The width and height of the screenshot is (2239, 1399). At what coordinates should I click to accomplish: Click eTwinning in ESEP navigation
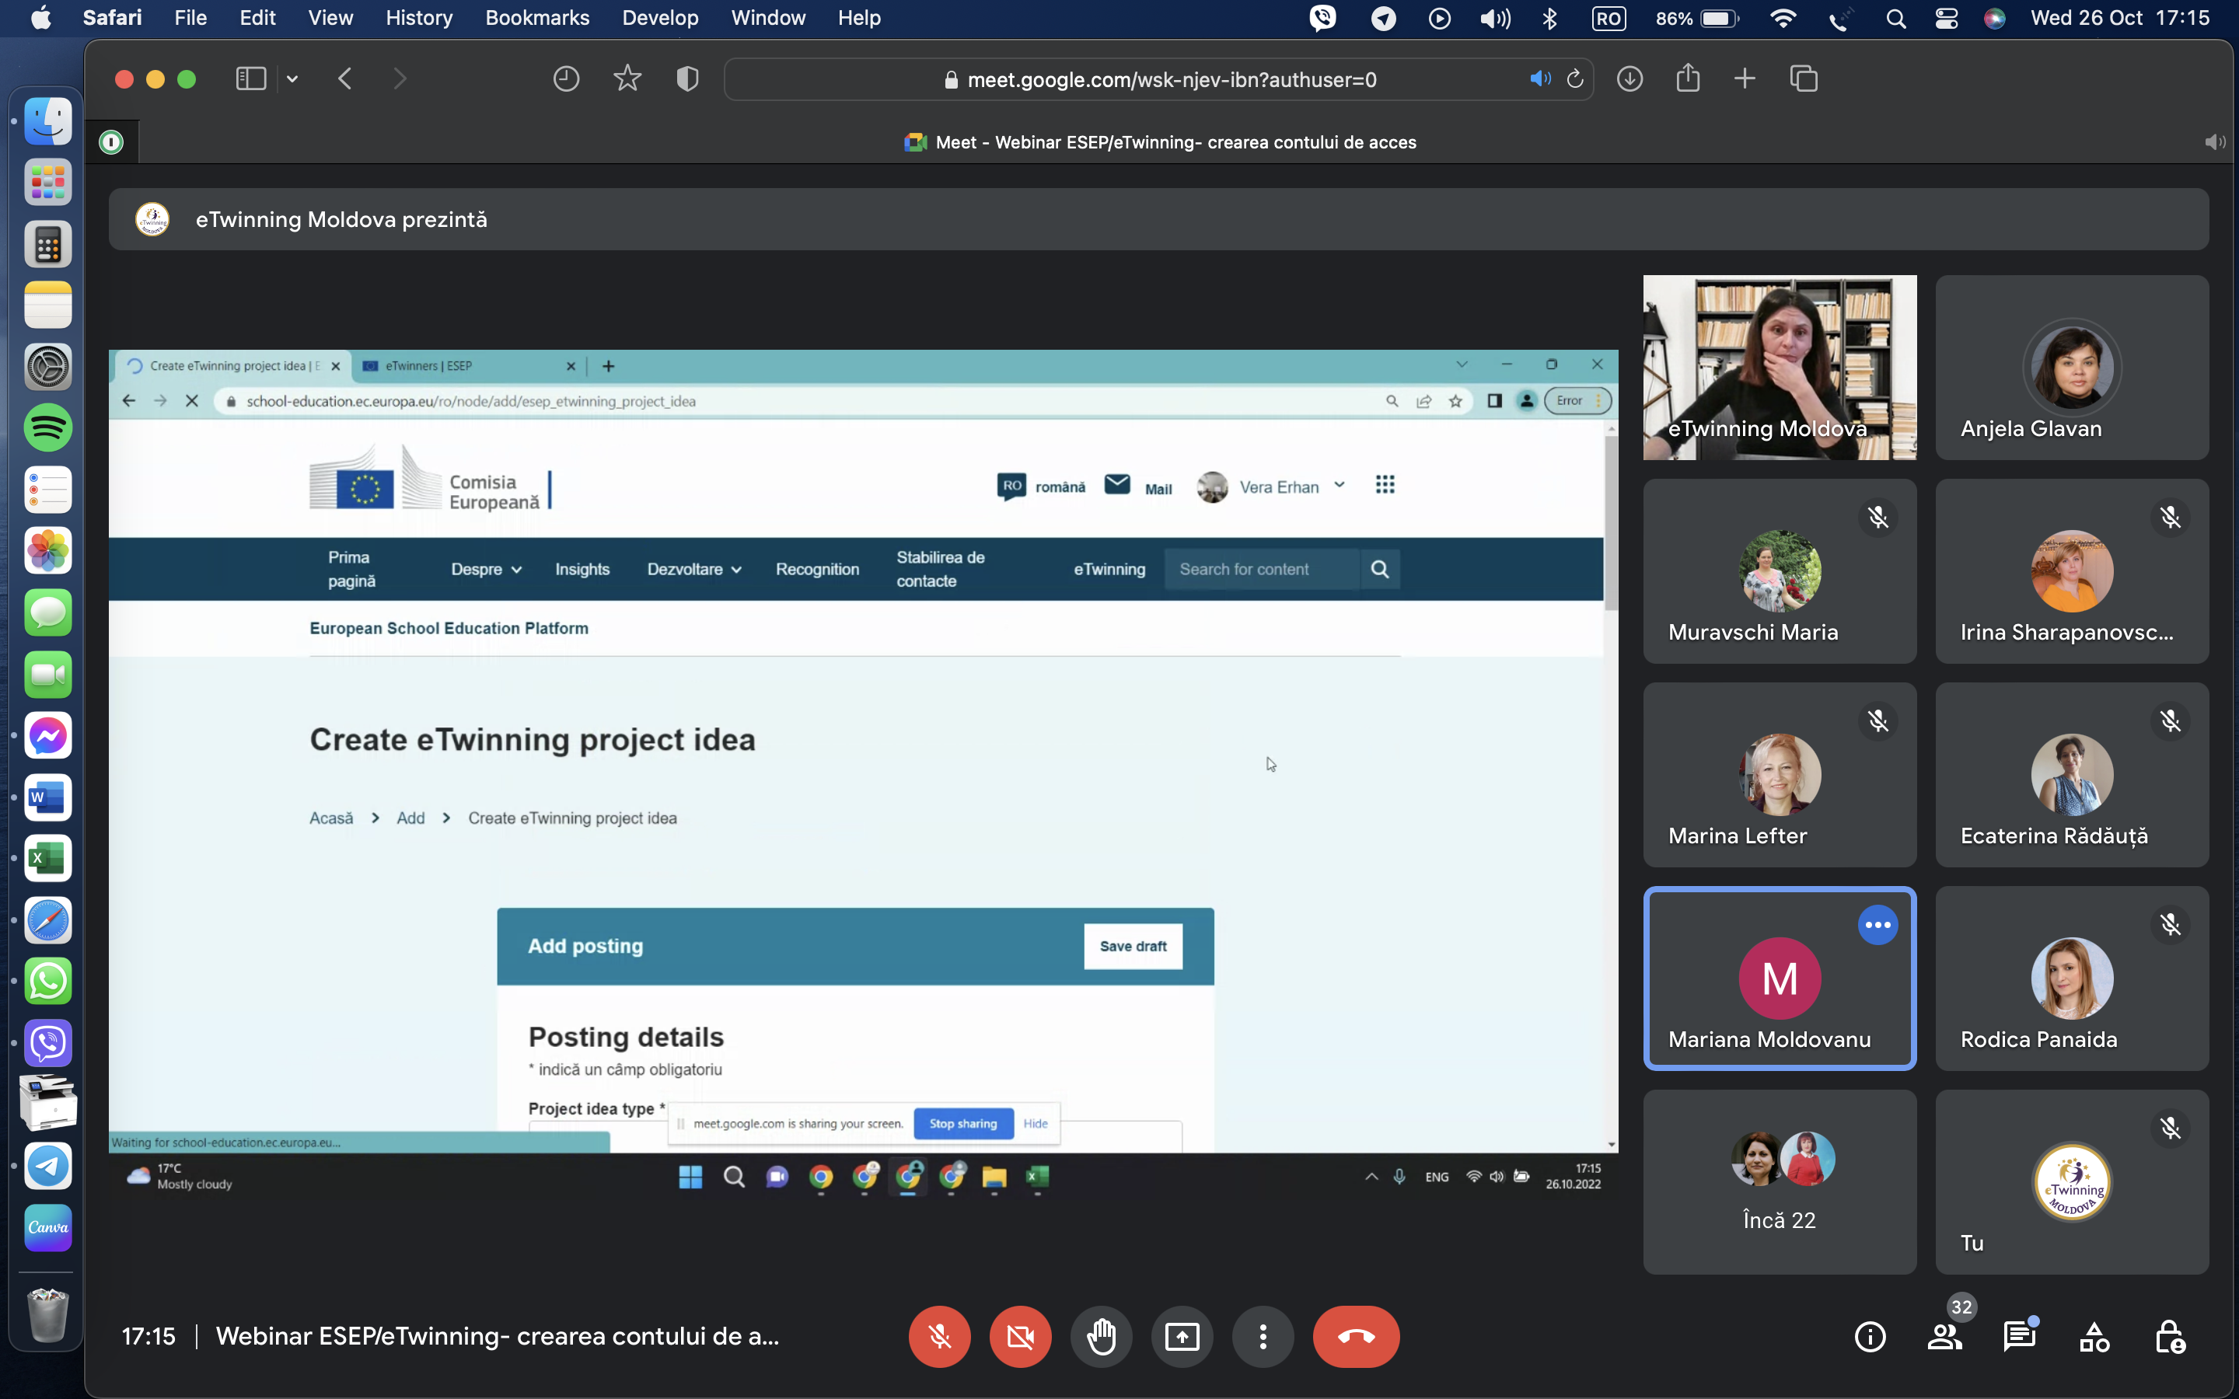1109,569
